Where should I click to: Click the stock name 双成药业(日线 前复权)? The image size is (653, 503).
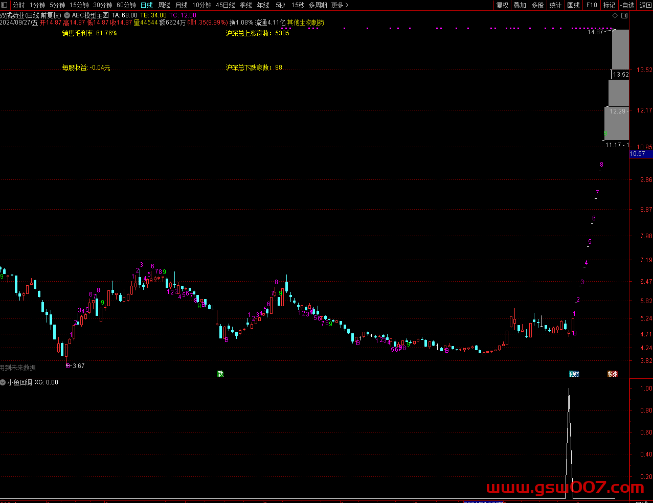tap(31, 16)
